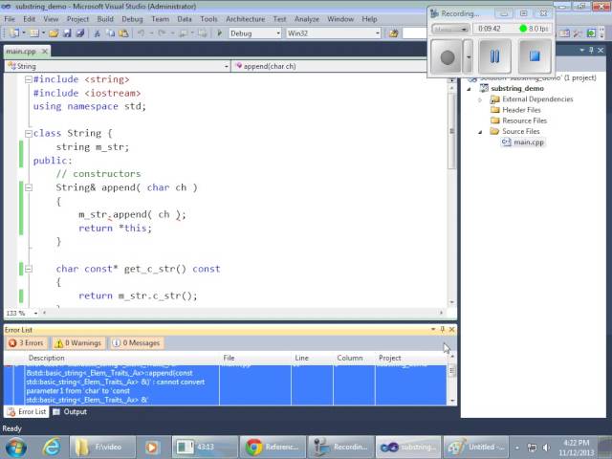This screenshot has height=459, width=612.
Task: Click the Cut scissors icon
Action: [98, 33]
